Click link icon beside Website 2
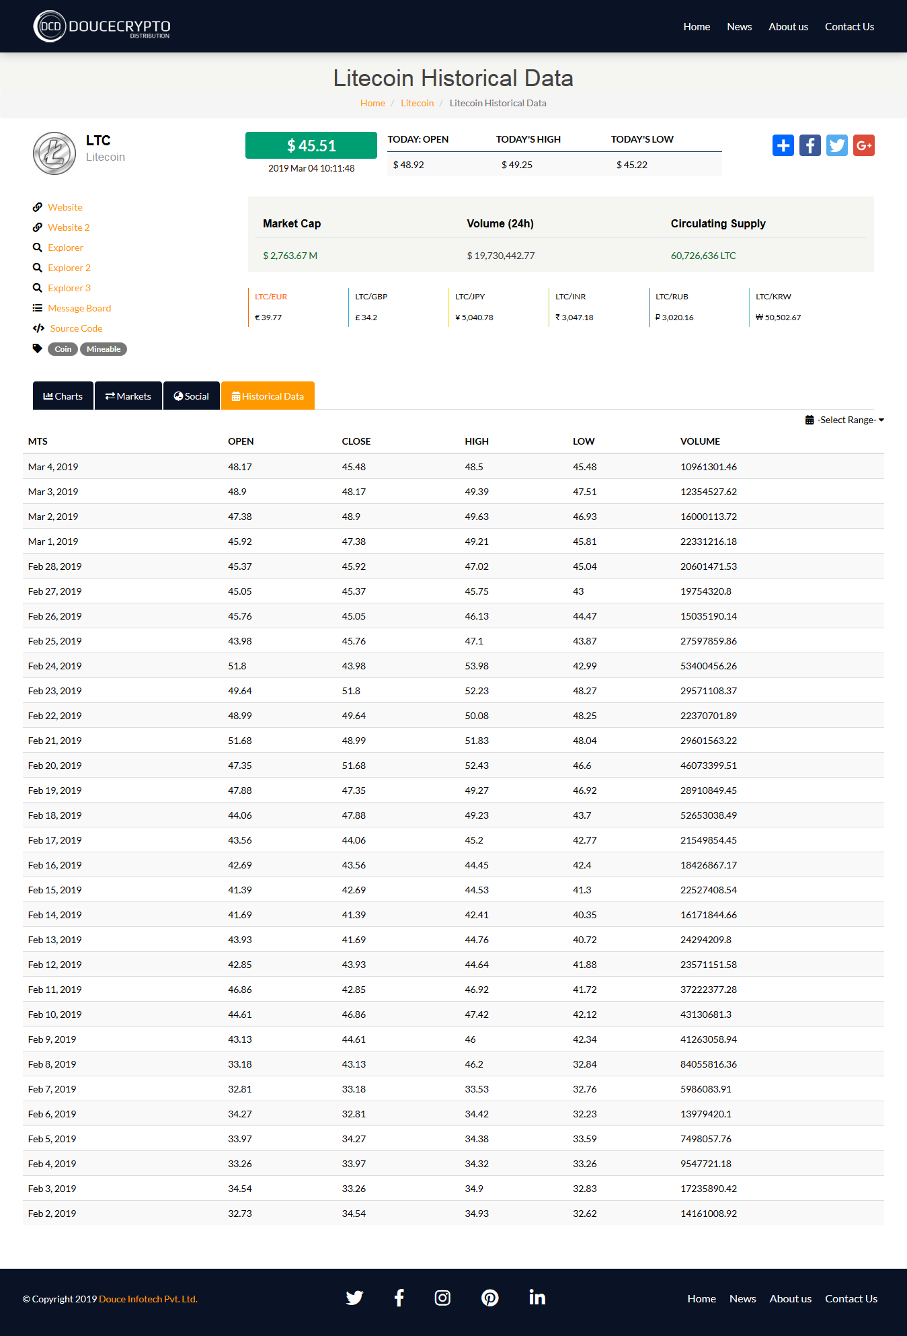 point(38,227)
